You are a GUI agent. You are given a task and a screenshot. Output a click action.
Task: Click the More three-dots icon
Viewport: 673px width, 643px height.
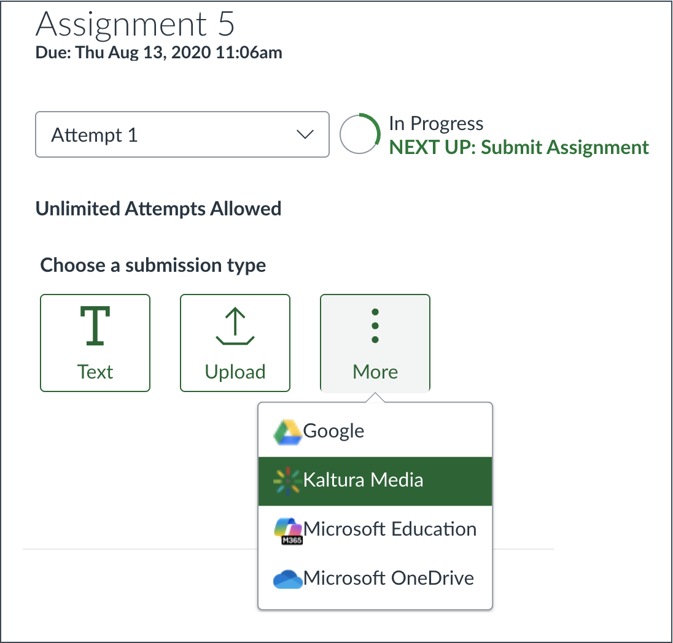(x=375, y=326)
